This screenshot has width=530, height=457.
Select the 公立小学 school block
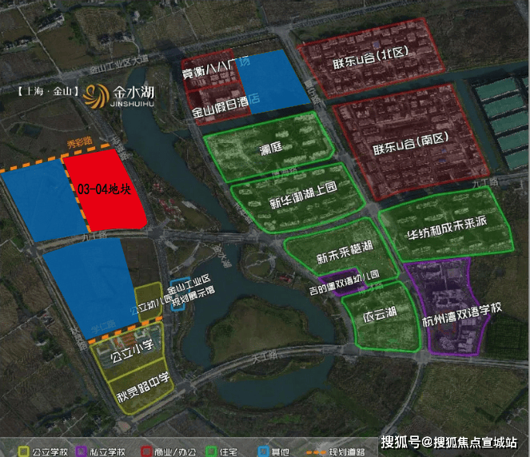click(129, 352)
